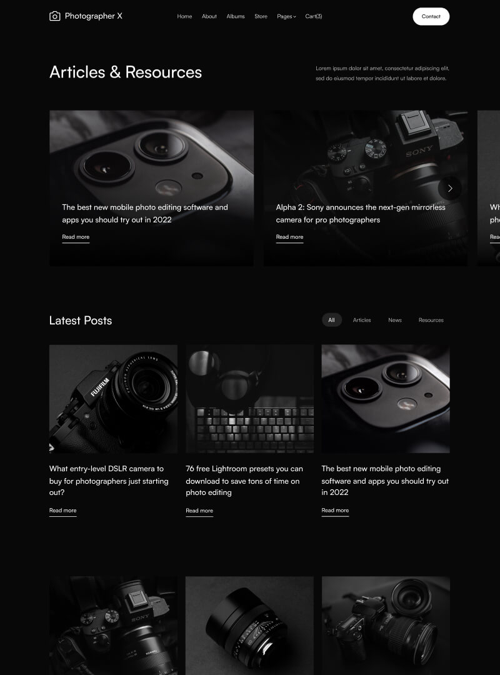Expand the Pages dropdown menu
This screenshot has width=500, height=675.
(286, 16)
